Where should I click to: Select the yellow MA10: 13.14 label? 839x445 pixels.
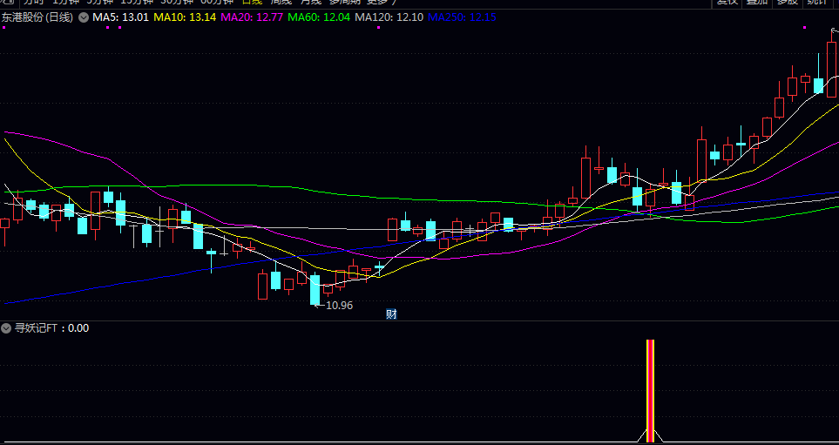(185, 17)
